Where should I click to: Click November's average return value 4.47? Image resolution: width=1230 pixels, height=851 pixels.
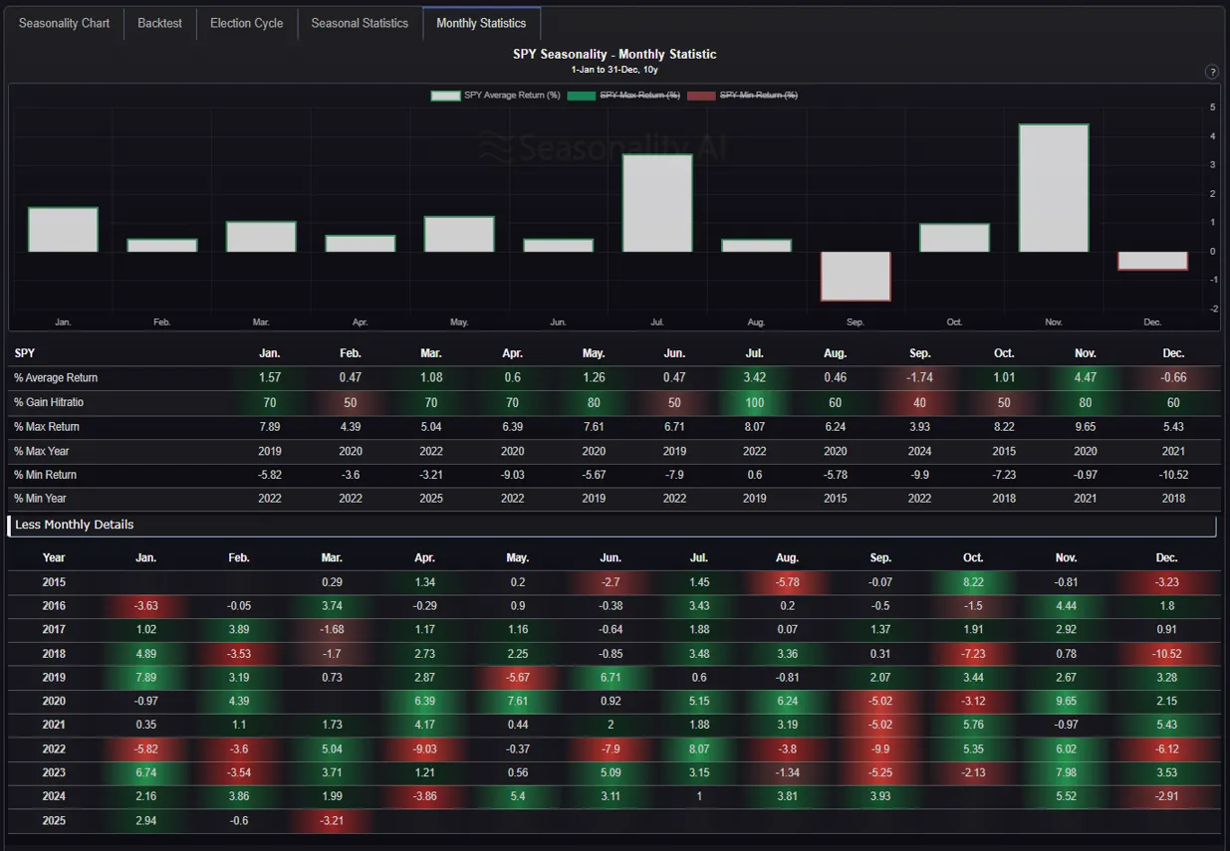(x=1086, y=378)
